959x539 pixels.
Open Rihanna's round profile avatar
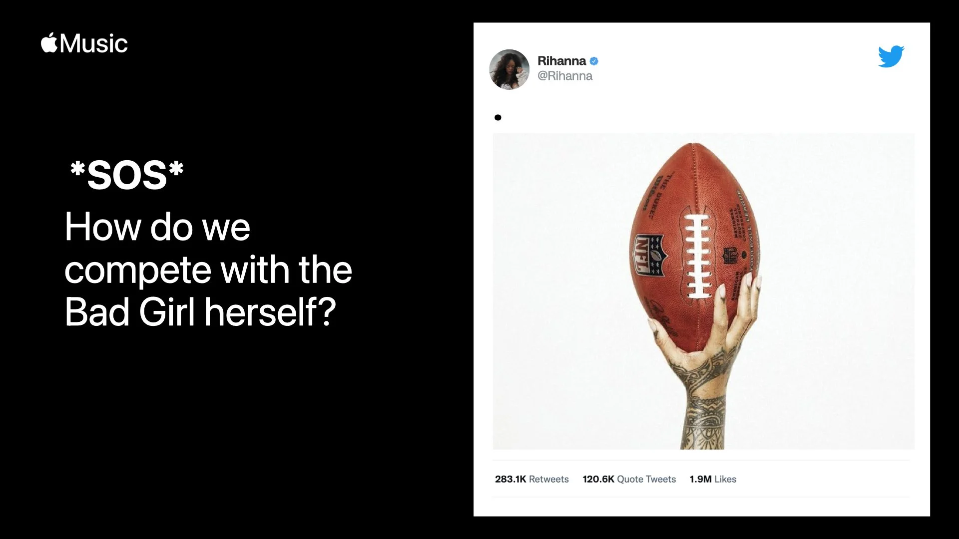coord(509,69)
